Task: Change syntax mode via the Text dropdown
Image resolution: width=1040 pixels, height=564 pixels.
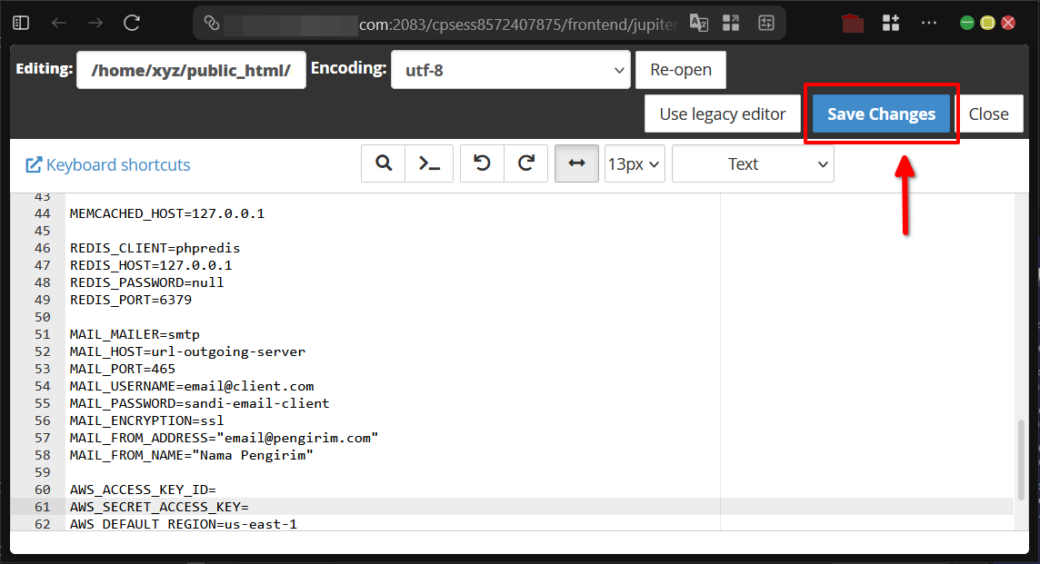Action: tap(752, 163)
